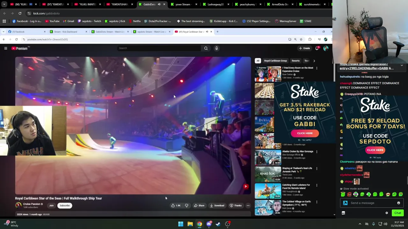Image resolution: width=408 pixels, height=229 pixels.
Task: Dislike the Royal Caribbean video
Action: point(187,205)
